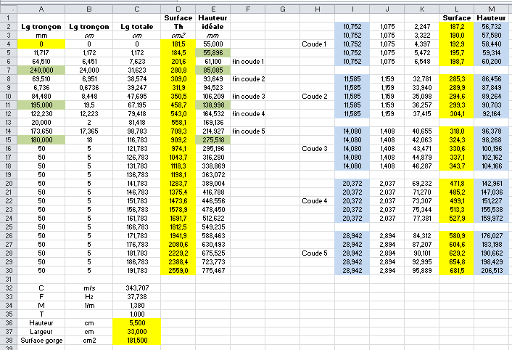Click the 'Hauteur' header in column E
Viewport: 512px width, 350px height.
212,17
